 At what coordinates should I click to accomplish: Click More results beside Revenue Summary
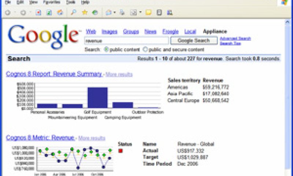click(x=119, y=74)
